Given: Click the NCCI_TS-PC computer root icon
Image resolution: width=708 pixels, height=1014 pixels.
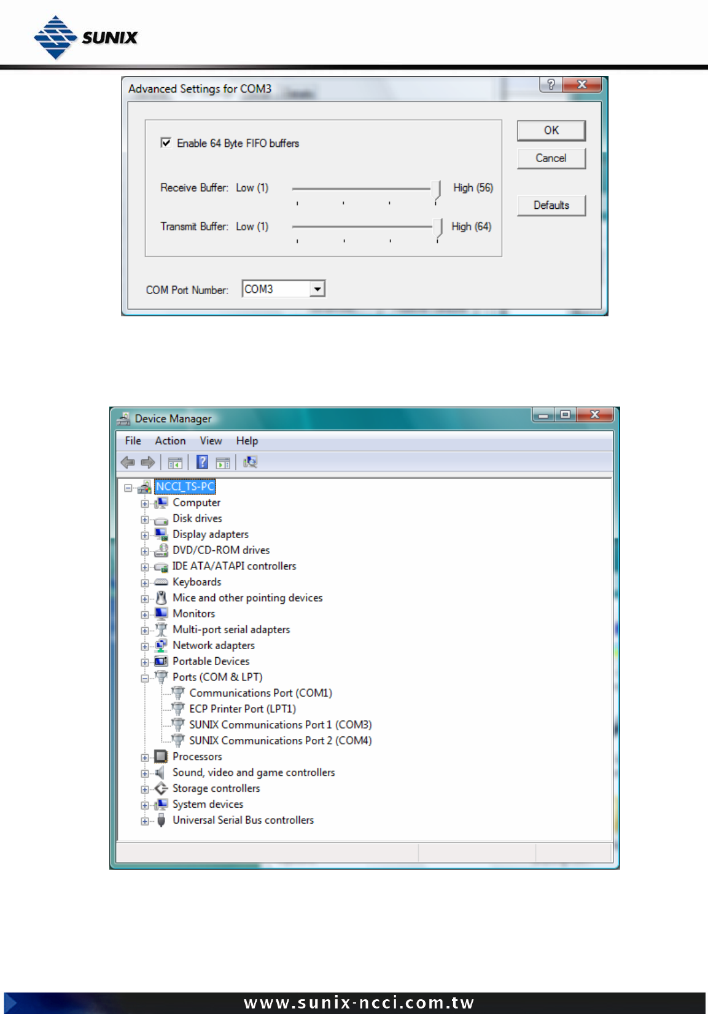Looking at the screenshot, I should (x=144, y=487).
